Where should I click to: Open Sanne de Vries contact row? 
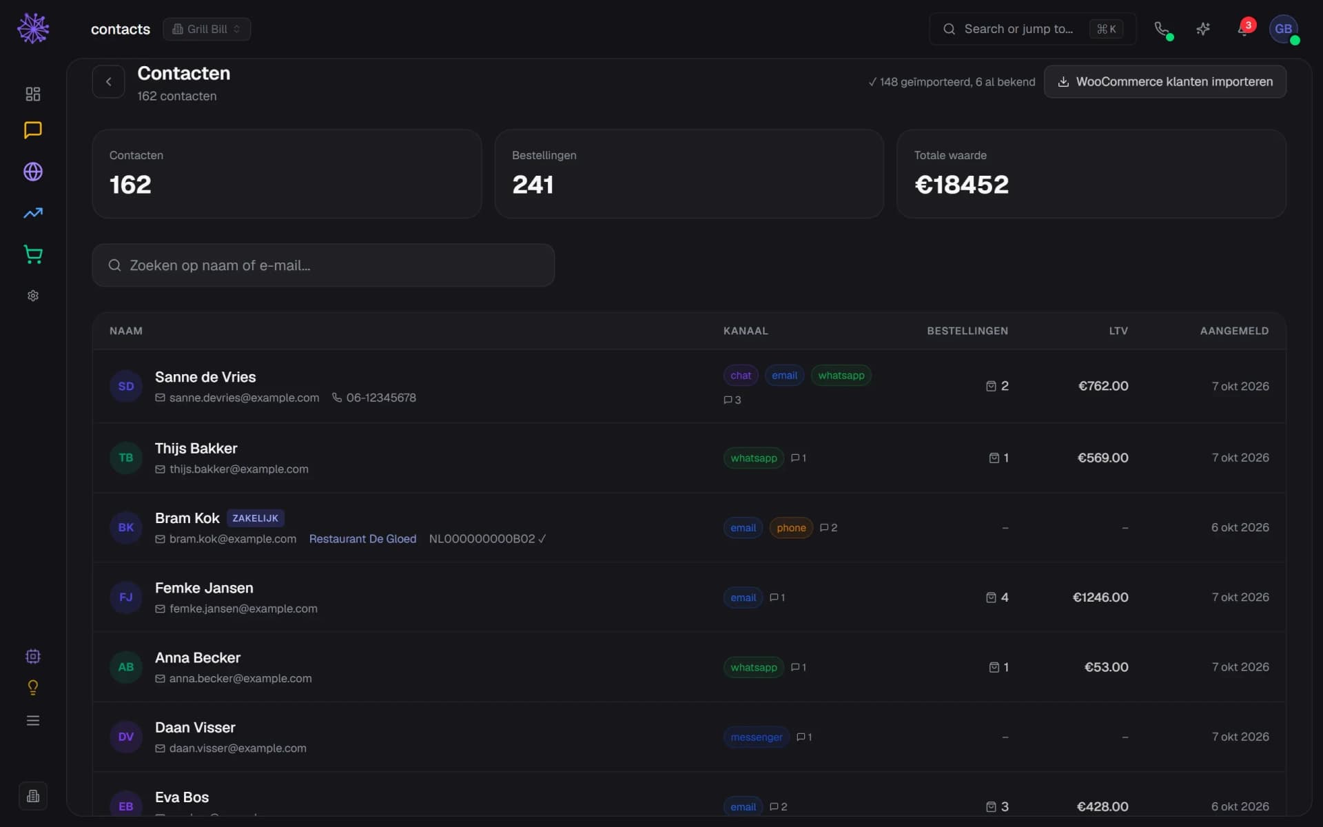click(689, 386)
